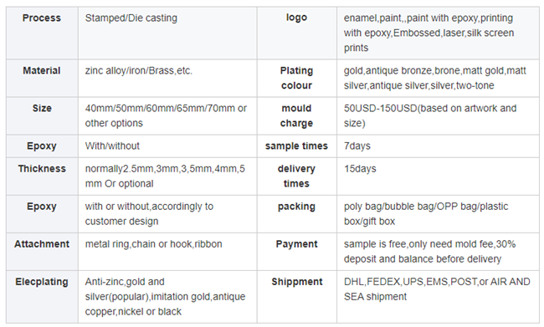This screenshot has height=327, width=544.
Task: Click the Shippment label cell
Action: click(x=296, y=297)
